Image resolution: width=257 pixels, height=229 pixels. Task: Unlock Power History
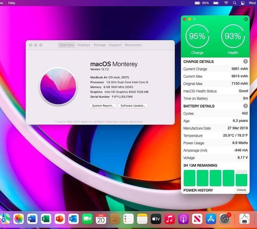pyautogui.click(x=241, y=190)
